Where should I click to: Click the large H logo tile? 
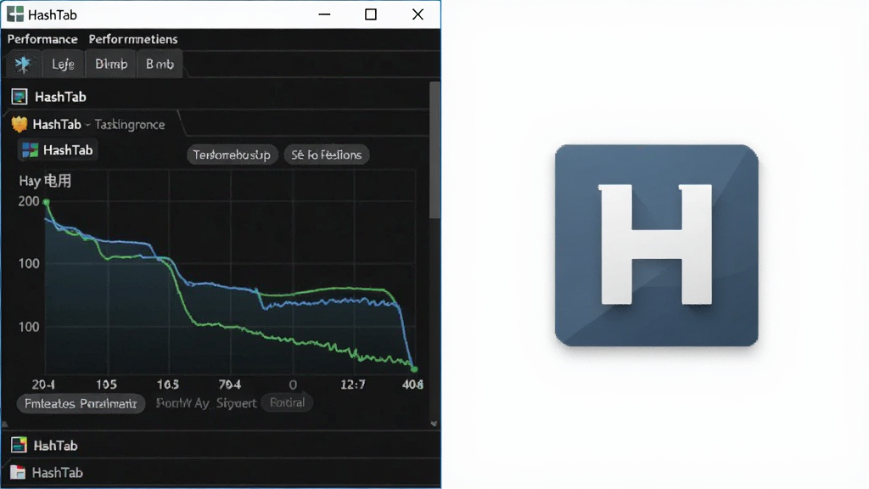(x=657, y=245)
